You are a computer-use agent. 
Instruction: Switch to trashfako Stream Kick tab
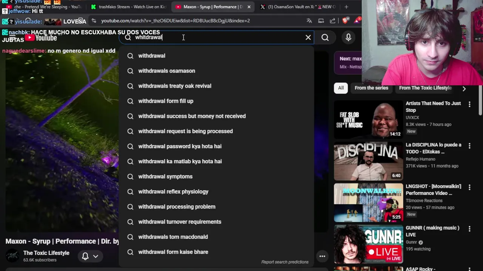coord(128,7)
